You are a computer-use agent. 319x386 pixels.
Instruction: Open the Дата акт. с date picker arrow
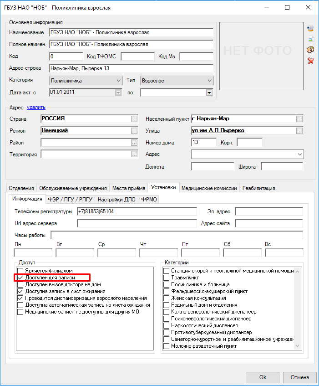118,93
